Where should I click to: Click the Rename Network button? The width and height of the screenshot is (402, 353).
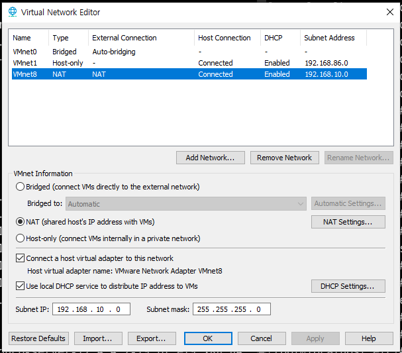click(x=359, y=158)
